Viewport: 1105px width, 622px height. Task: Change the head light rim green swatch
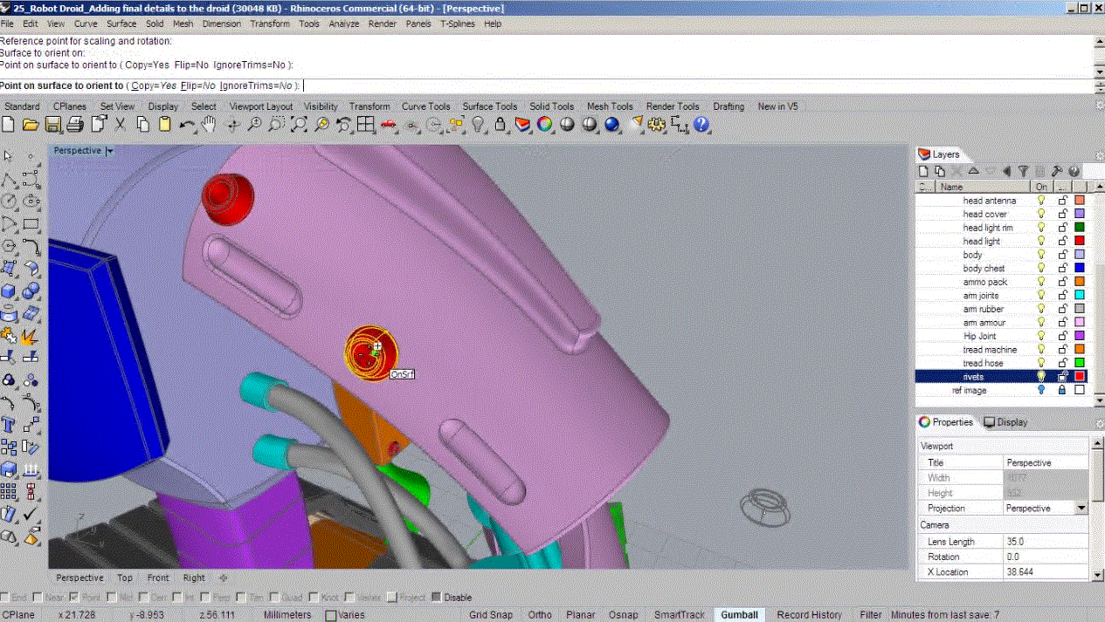(1080, 228)
